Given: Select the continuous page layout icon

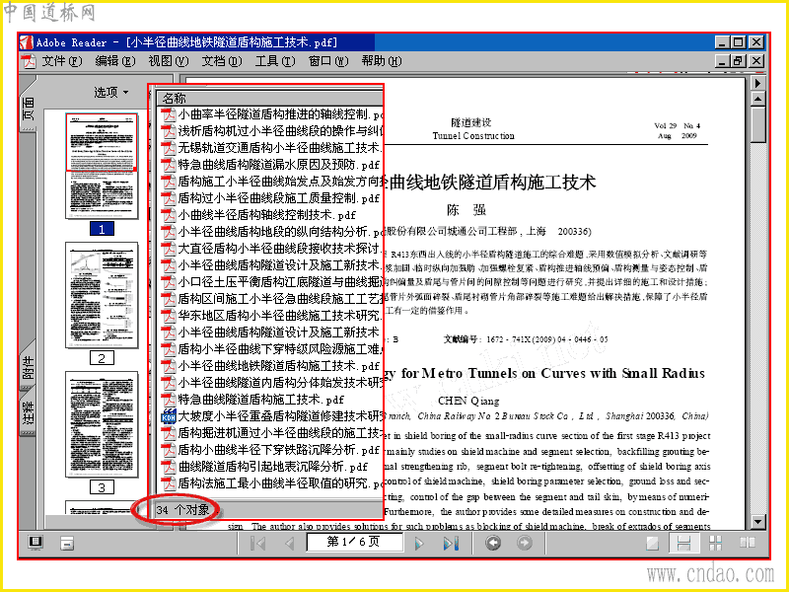Looking at the screenshot, I should [x=683, y=543].
